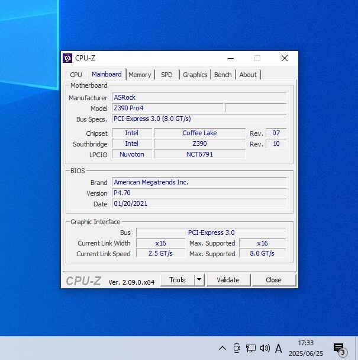358x360 pixels.
Task: Click the Tools button
Action: tap(178, 280)
